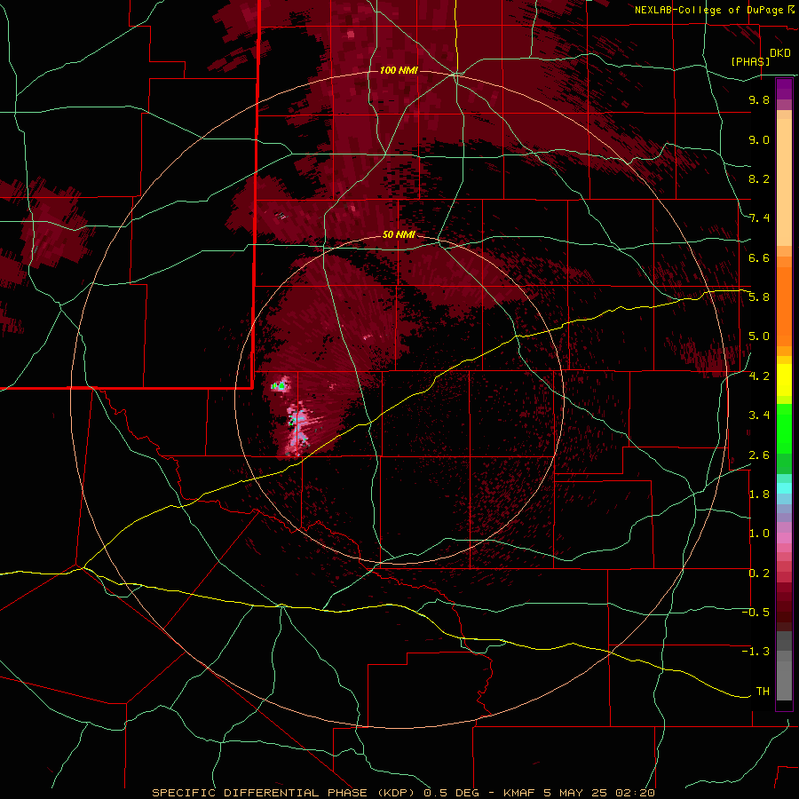The width and height of the screenshot is (799, 799).
Task: Click the 5.8 value on the color scale
Action: click(759, 297)
